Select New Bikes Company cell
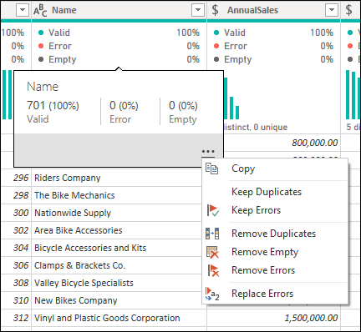Screen dimensions: 361x332 coord(117,300)
